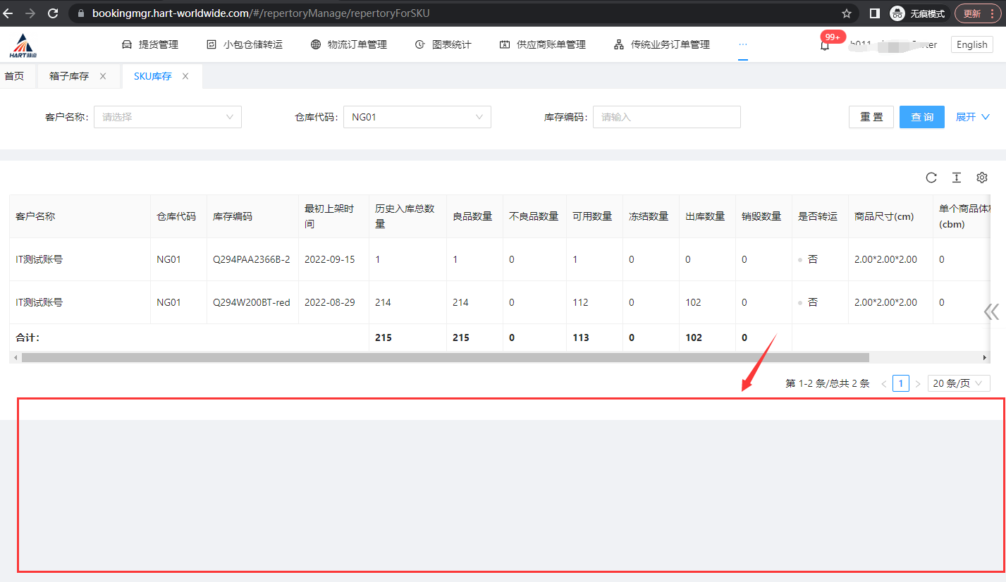Open the 物流订单管理 menu
This screenshot has width=1006, height=582.
click(349, 44)
